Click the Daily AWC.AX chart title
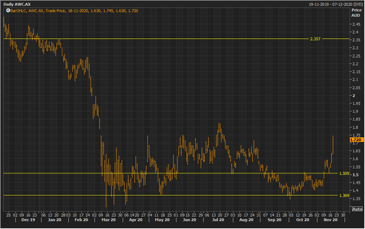The image size is (365, 229). (17, 4)
